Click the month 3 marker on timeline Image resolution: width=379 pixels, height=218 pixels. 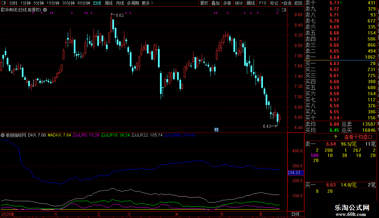pos(129,214)
